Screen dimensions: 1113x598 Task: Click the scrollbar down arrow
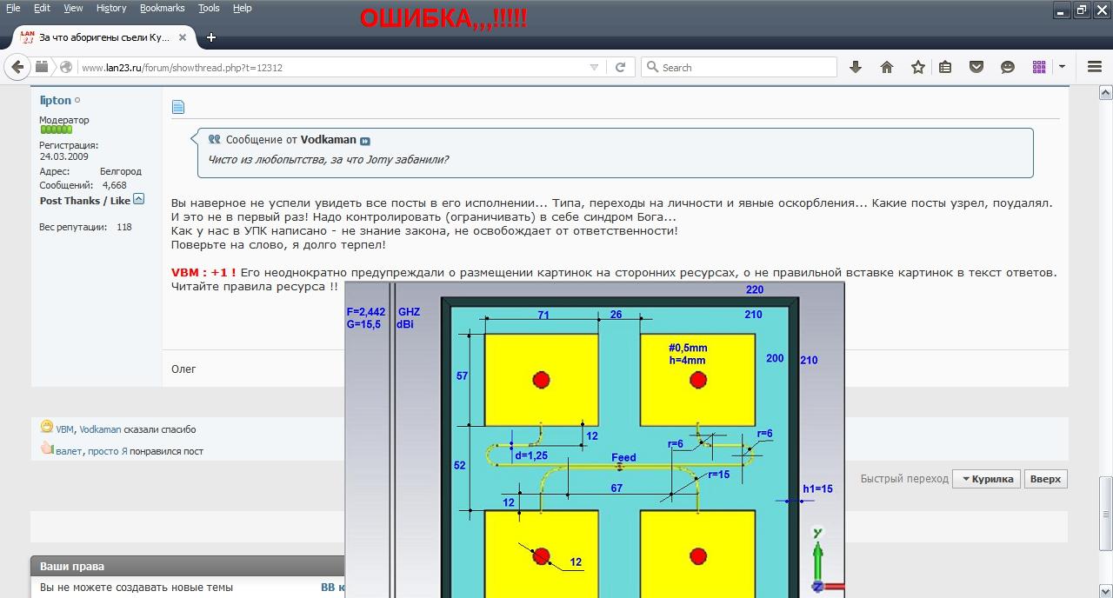1105,591
